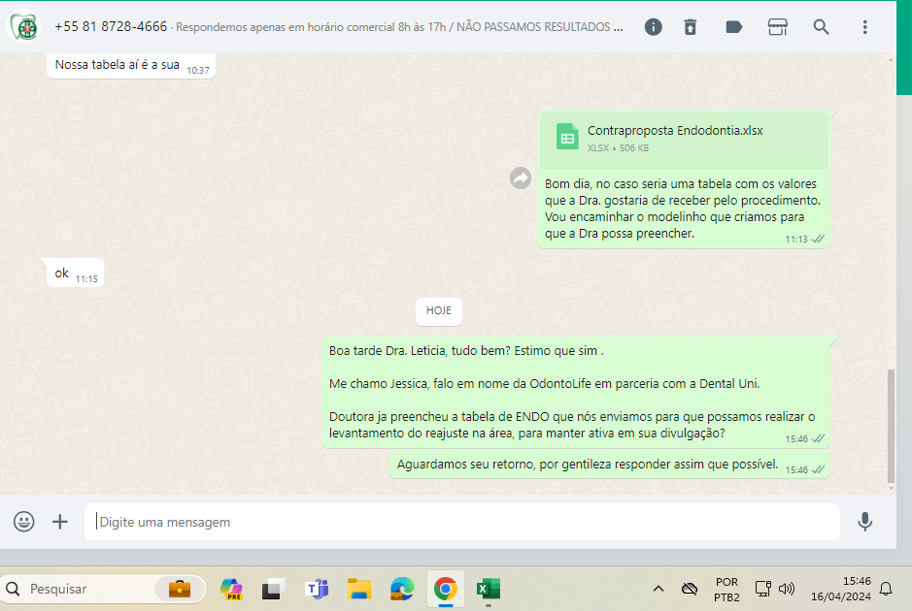
Task: Click the 'Bom dia, no caso seria' message text
Action: [682, 209]
